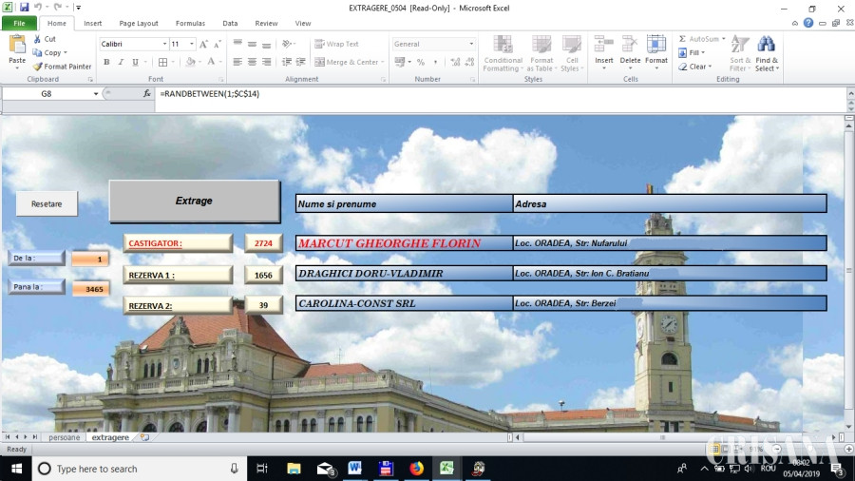Screen dimensions: 855x481
Task: Click the Cut scissors icon
Action: click(38, 39)
